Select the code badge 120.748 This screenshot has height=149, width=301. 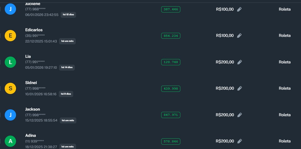point(171,62)
